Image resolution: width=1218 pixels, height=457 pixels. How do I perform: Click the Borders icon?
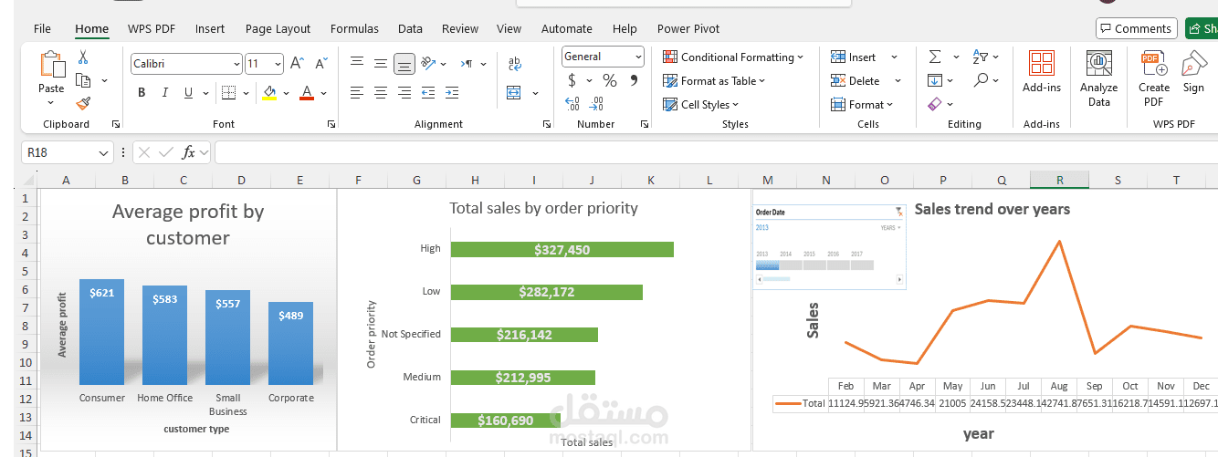pos(229,92)
